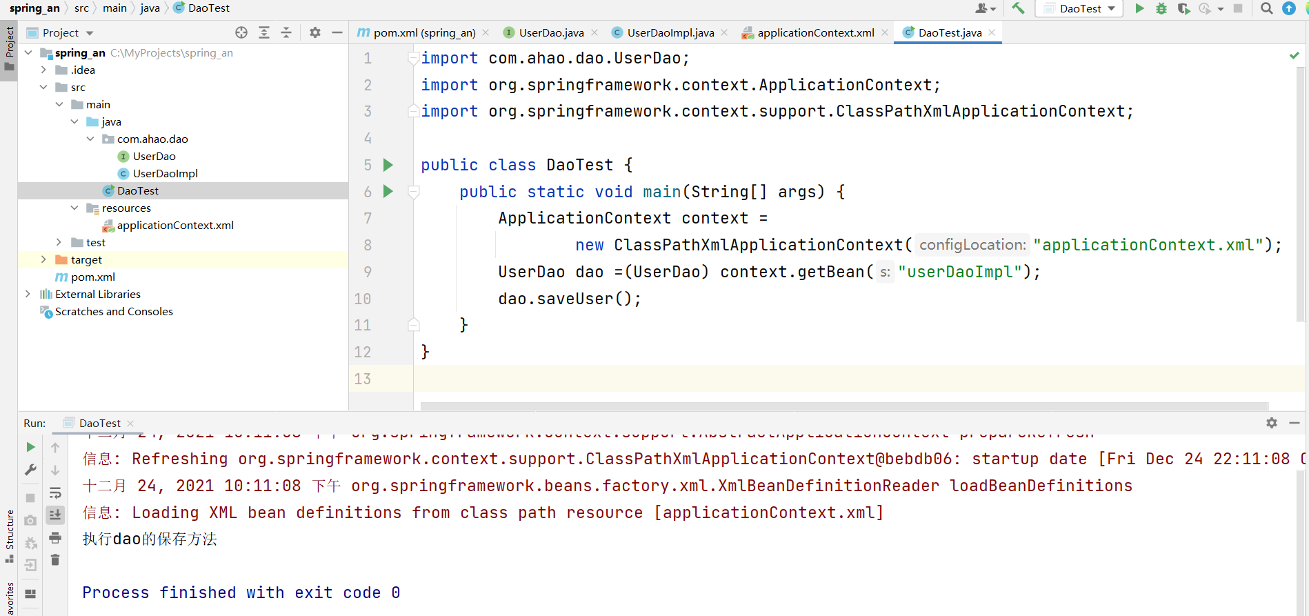1309x616 pixels.
Task: Clear all Run console output with the trash icon
Action: (55, 559)
